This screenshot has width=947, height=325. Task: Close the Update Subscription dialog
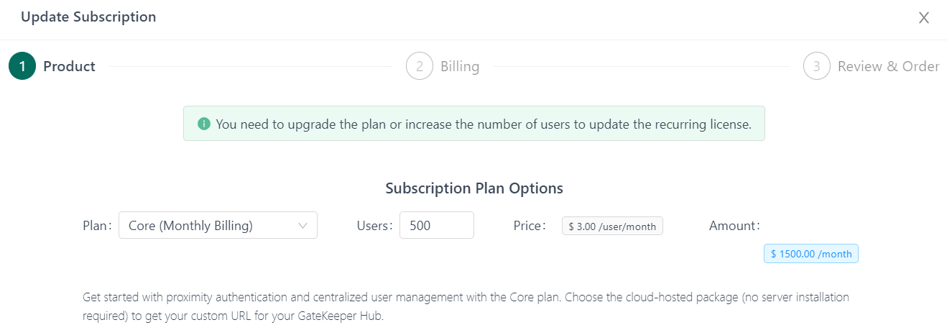click(924, 18)
